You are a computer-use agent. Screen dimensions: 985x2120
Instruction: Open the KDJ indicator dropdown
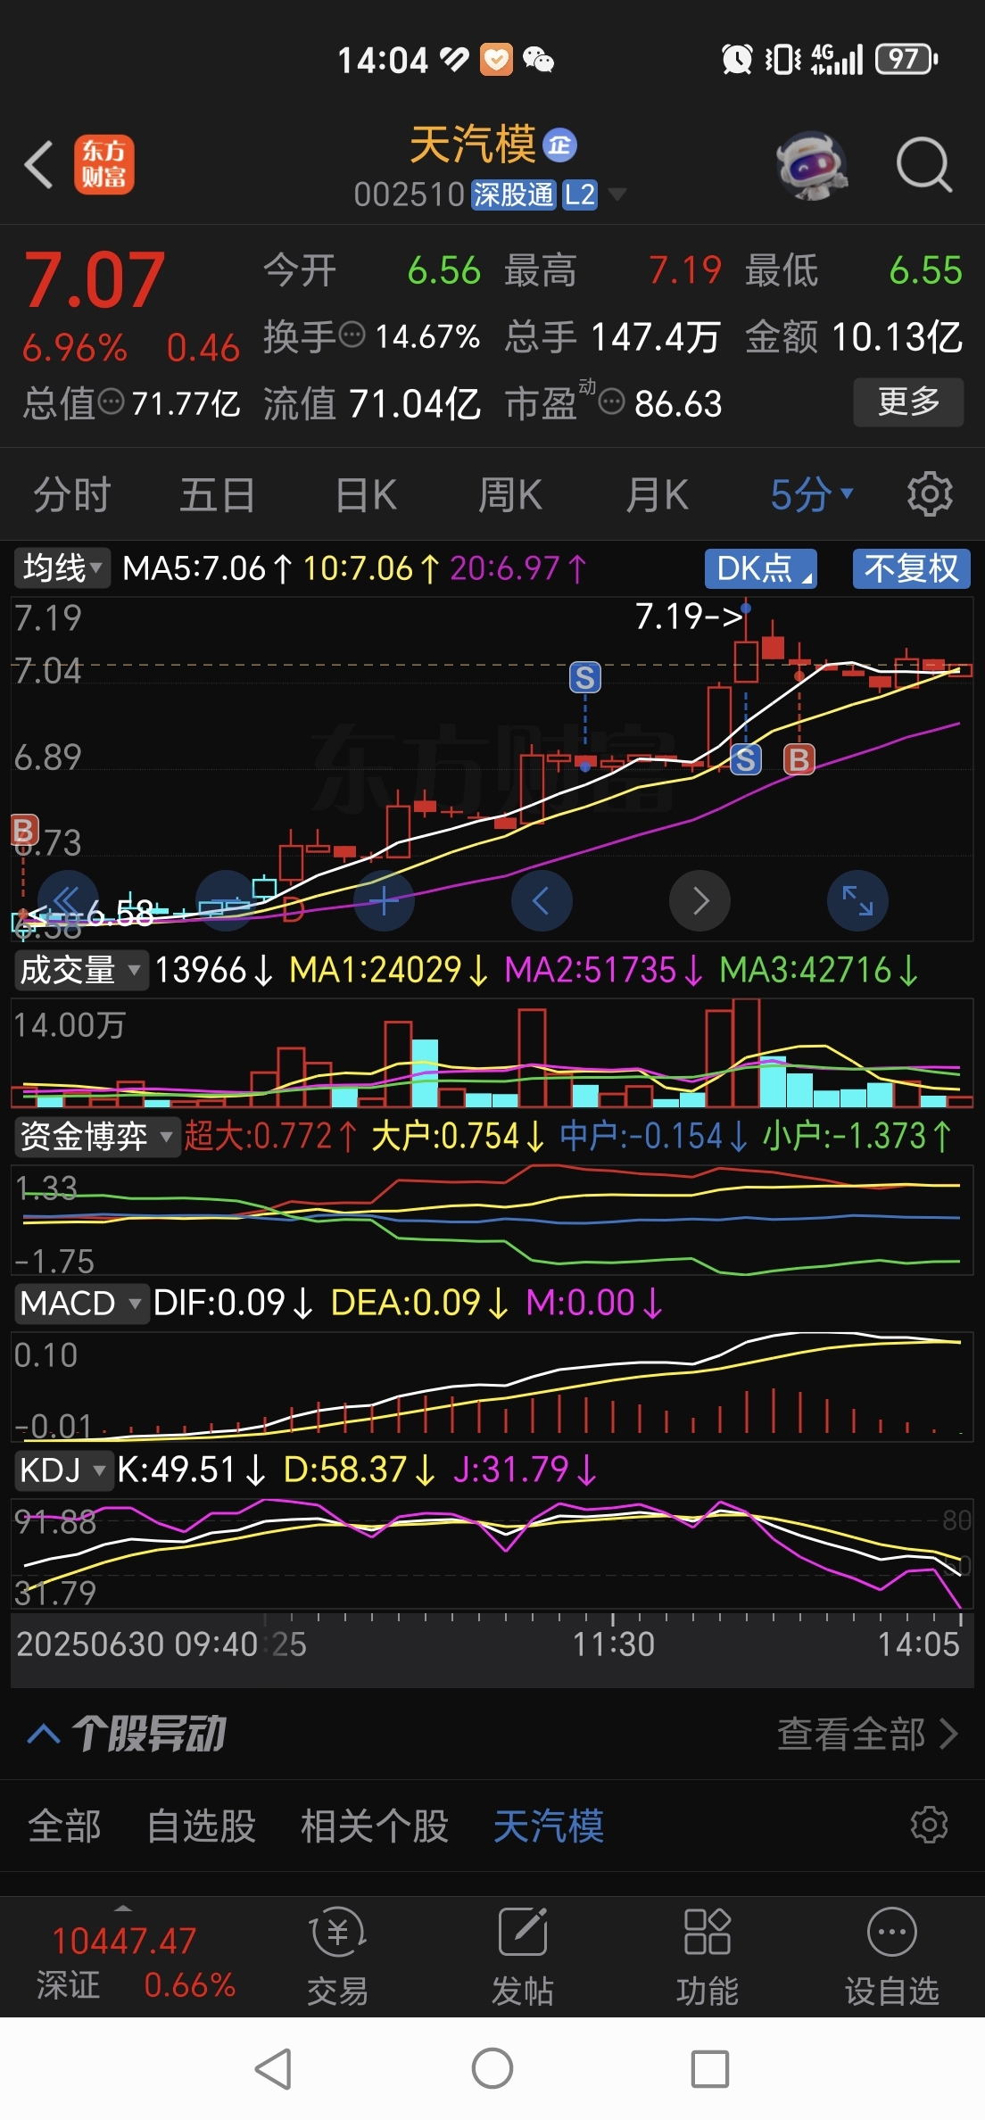tap(62, 1470)
